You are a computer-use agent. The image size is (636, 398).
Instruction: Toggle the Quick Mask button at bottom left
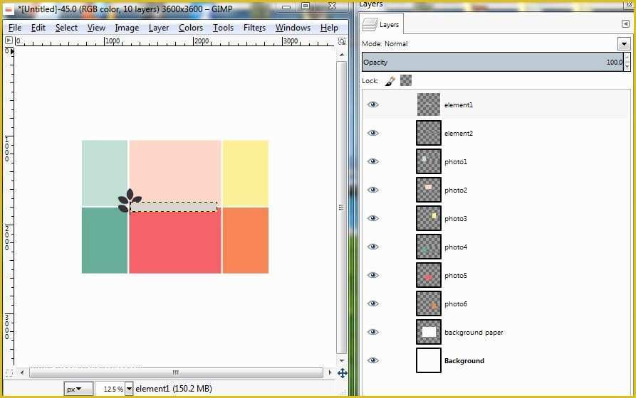(x=9, y=373)
